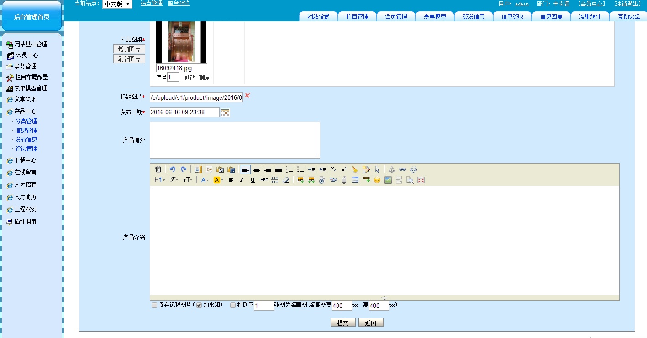Insert emoticon using the smiley icon
647x338 pixels.
(377, 180)
